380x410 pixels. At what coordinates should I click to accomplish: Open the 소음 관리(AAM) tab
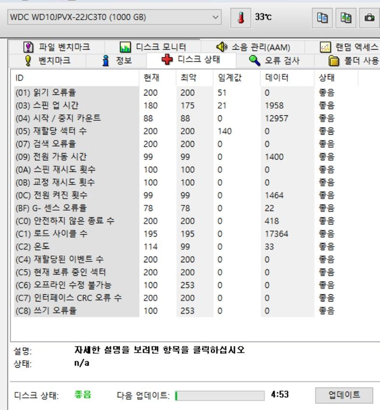(253, 47)
